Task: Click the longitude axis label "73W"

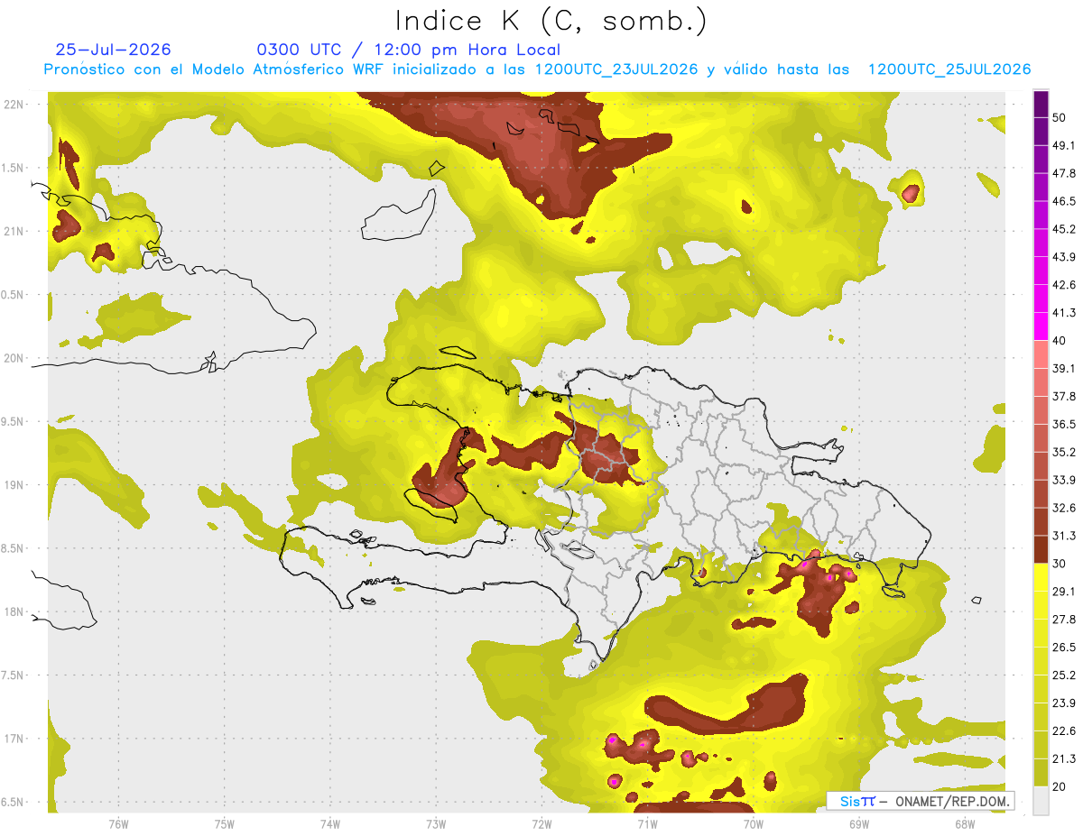Action: [x=436, y=824]
